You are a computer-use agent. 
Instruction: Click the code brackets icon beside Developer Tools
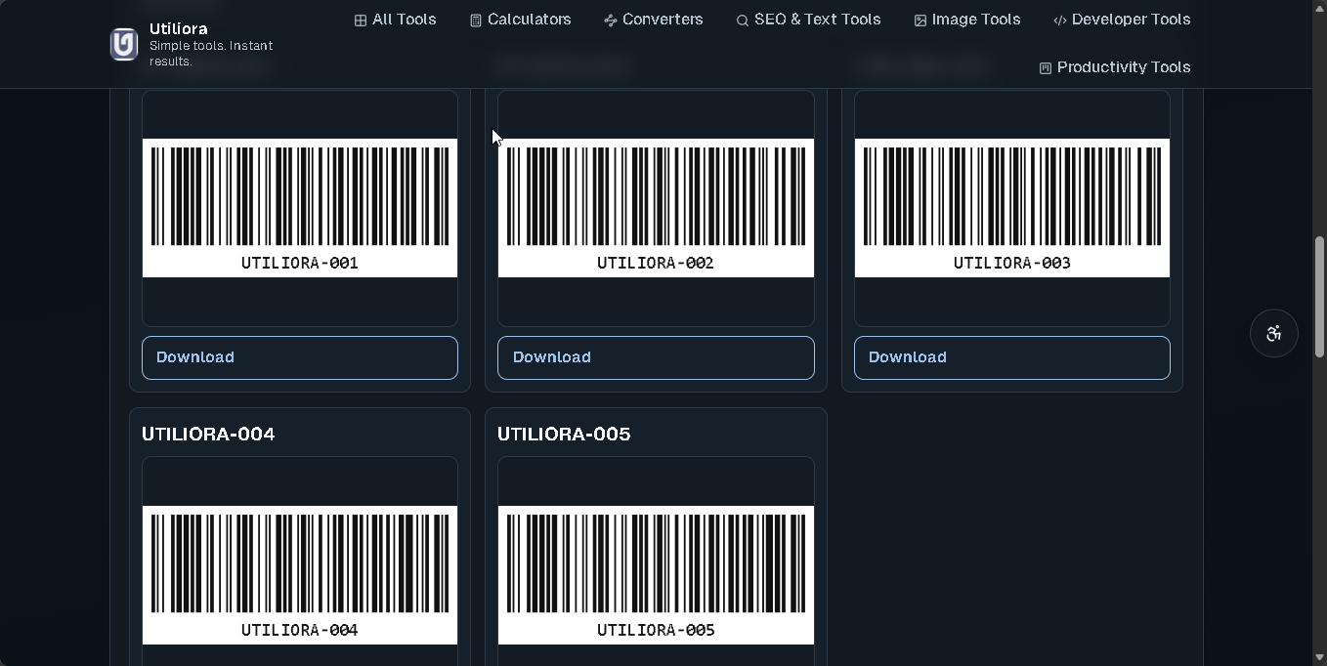tap(1060, 21)
